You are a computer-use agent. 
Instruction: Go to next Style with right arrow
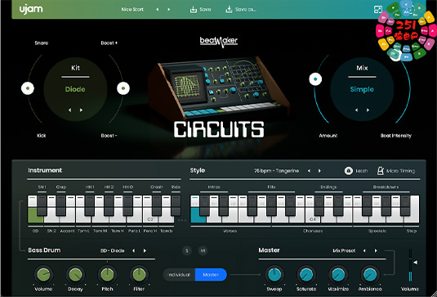pos(319,171)
